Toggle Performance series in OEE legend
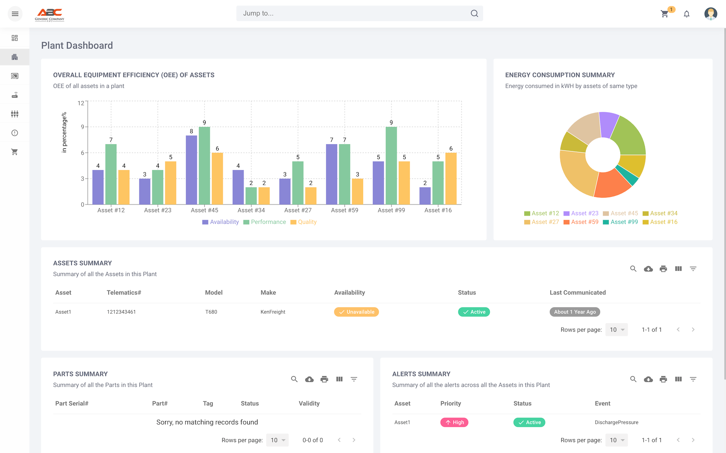Viewport: 726px width, 453px height. tap(264, 222)
